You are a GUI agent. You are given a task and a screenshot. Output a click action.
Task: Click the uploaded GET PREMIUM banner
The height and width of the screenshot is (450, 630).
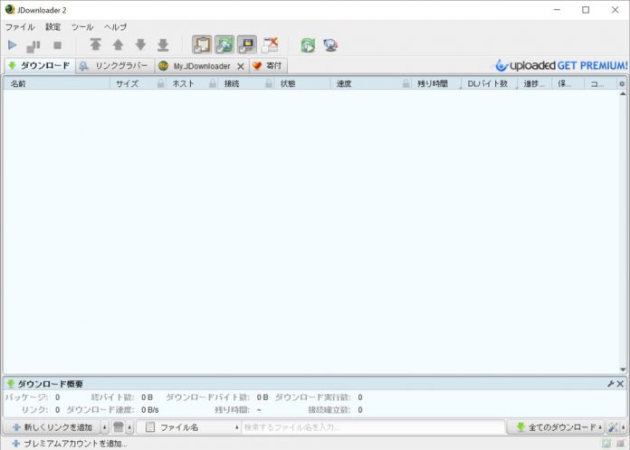pyautogui.click(x=561, y=65)
